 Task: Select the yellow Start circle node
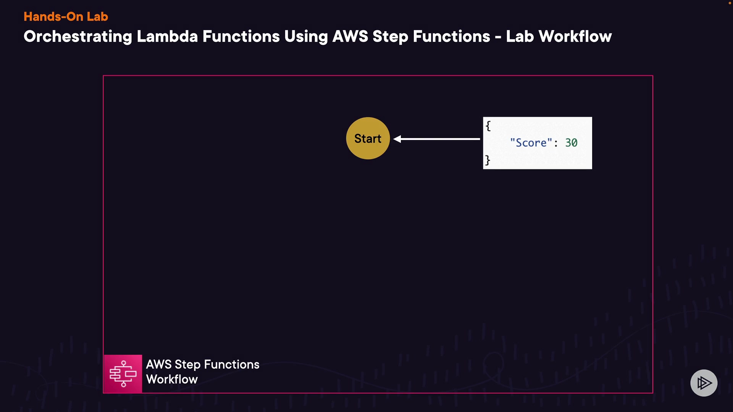point(368,138)
